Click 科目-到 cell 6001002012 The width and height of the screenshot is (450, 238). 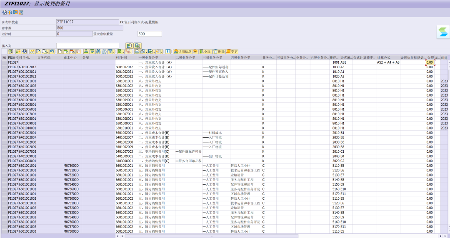pos(126,67)
